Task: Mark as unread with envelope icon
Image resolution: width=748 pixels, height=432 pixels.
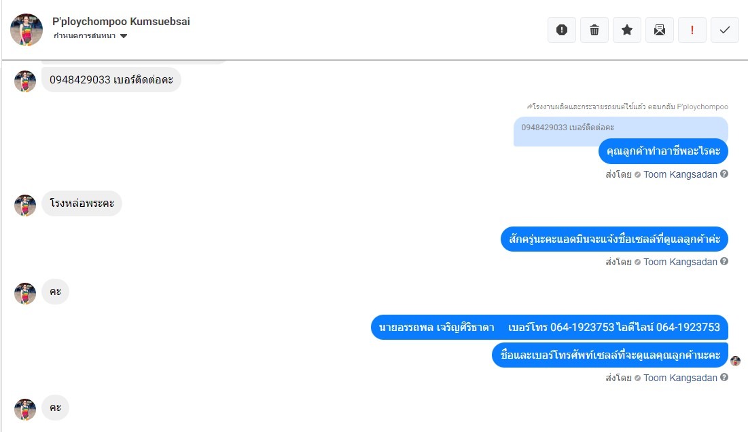Action: pos(659,30)
